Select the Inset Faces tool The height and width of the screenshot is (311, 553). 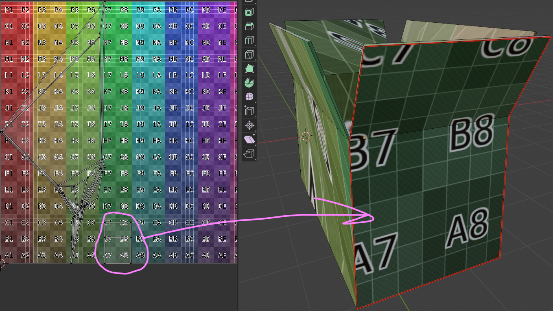249,12
